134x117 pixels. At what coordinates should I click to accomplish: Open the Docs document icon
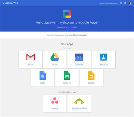[43, 76]
